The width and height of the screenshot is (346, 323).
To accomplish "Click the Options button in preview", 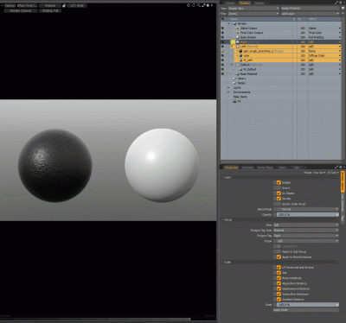I will (x=10, y=5).
